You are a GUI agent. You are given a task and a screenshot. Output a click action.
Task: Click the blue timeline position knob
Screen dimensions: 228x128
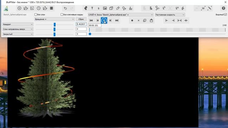coord(90,34)
